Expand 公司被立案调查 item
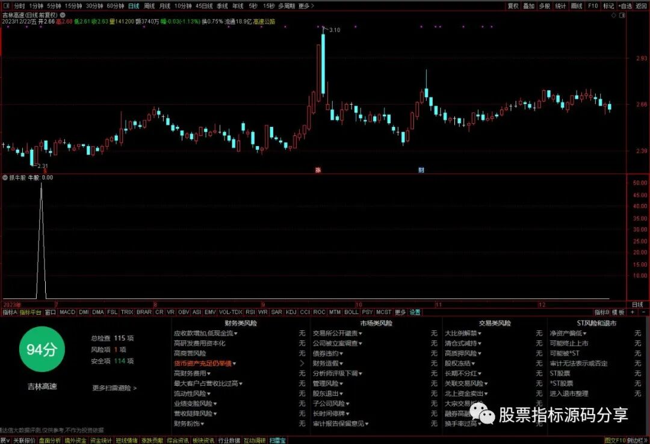The height and width of the screenshot is (444, 650). pos(338,344)
